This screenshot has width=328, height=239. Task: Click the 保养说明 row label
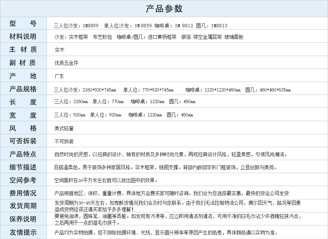23,219
